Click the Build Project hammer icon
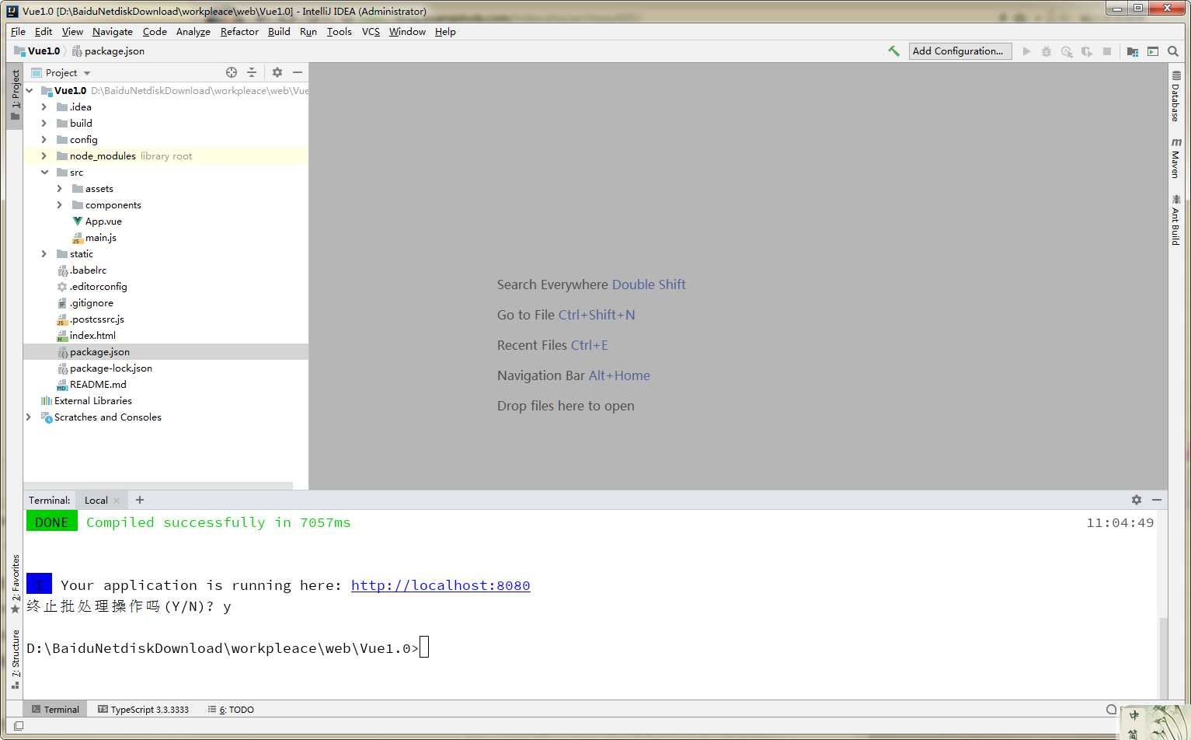 pos(893,51)
